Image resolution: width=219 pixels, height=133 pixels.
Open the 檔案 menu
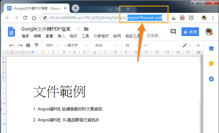25,36
